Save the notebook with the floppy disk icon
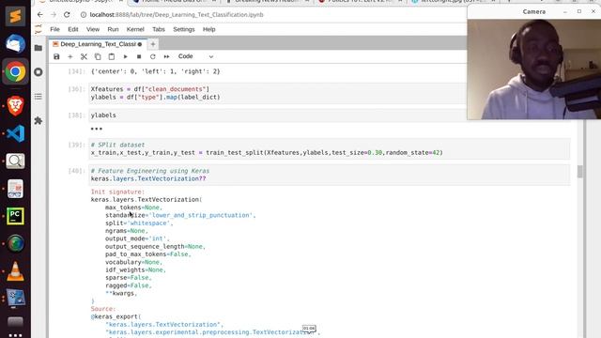Image resolution: width=601 pixels, height=338 pixels. click(x=56, y=56)
